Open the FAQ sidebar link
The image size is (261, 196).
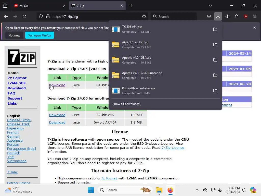(x=11, y=93)
